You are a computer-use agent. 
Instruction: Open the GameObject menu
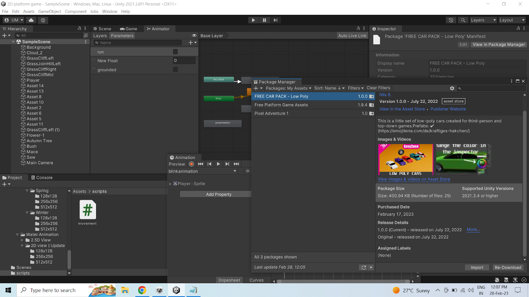pyautogui.click(x=50, y=11)
